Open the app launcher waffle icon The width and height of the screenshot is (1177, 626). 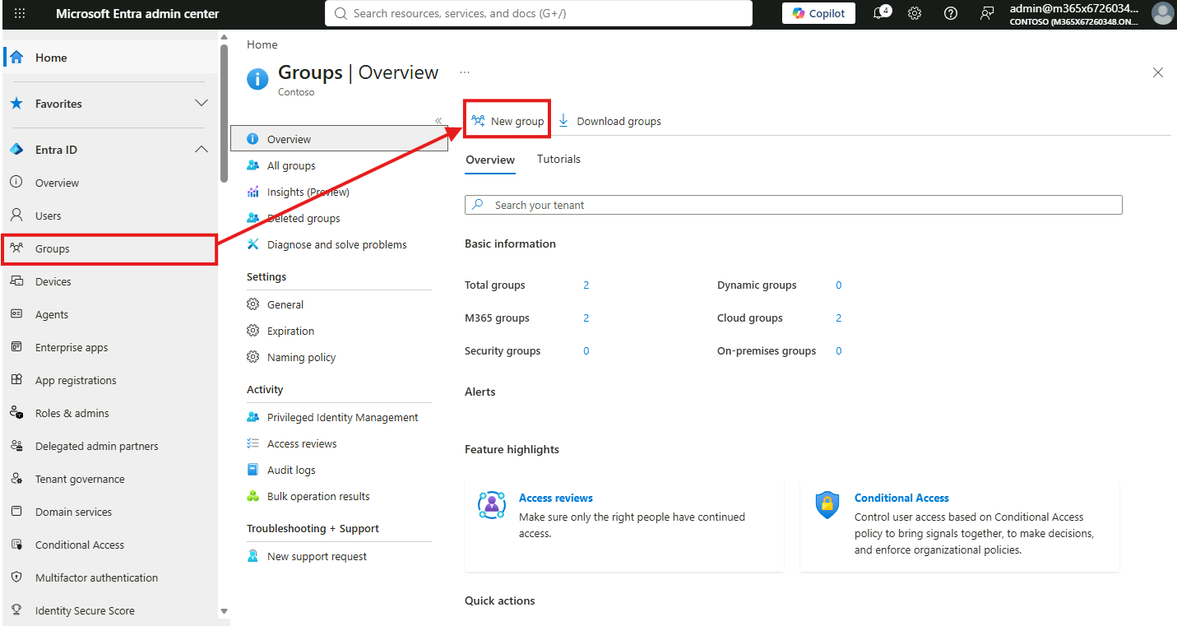tap(20, 14)
